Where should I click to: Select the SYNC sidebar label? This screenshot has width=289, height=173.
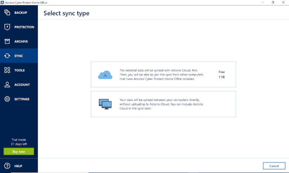tap(19, 56)
